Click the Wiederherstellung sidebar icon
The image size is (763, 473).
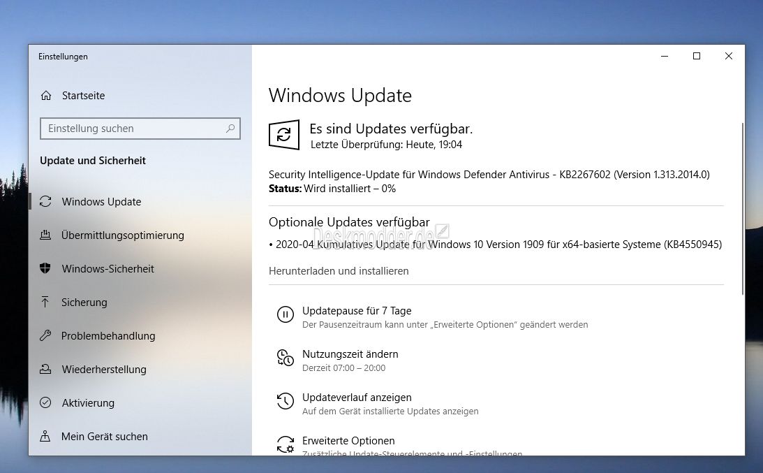click(45, 369)
